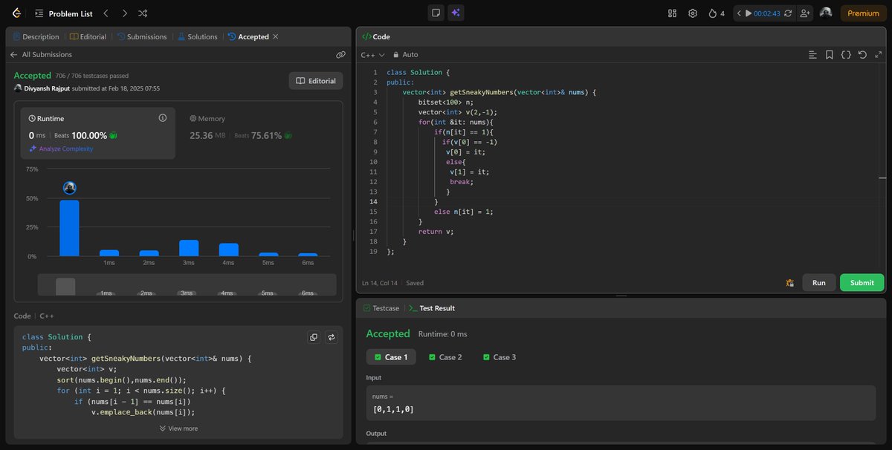The height and width of the screenshot is (450, 892).
Task: Copy the submission link icon
Action: tap(340, 55)
